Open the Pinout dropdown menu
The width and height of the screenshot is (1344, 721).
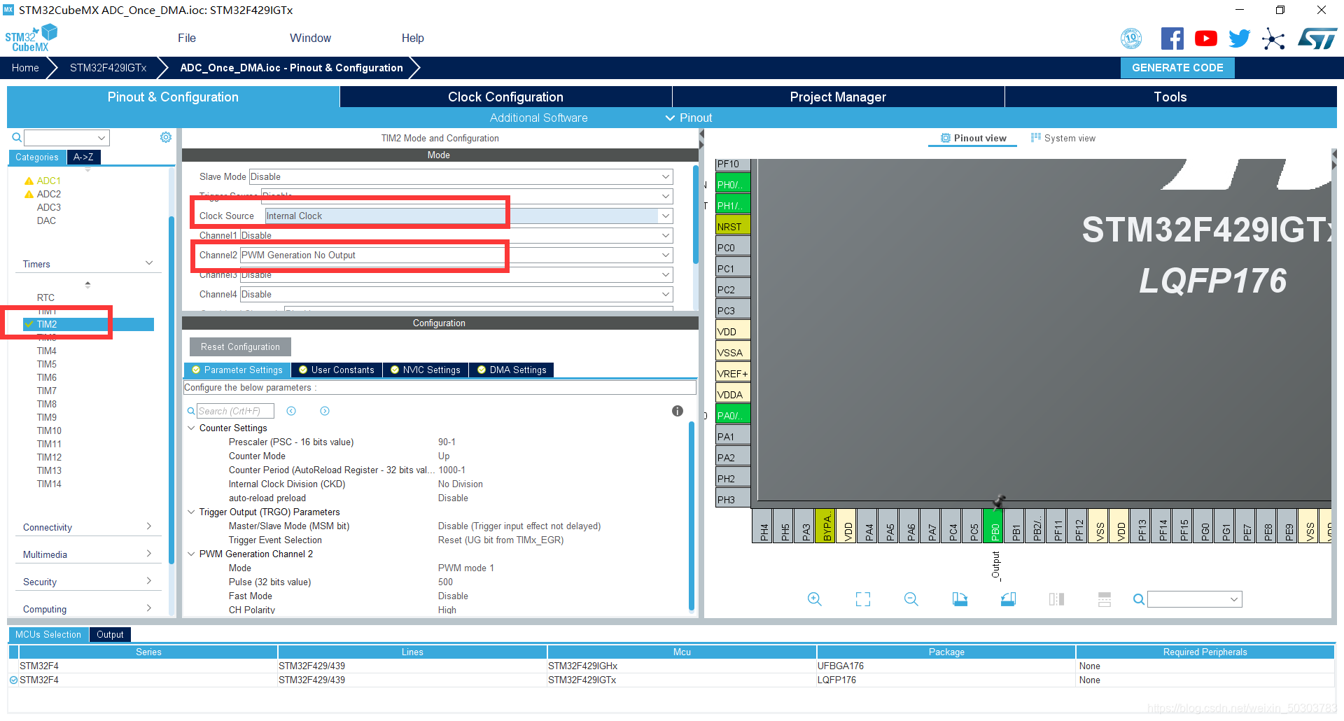[x=689, y=118]
